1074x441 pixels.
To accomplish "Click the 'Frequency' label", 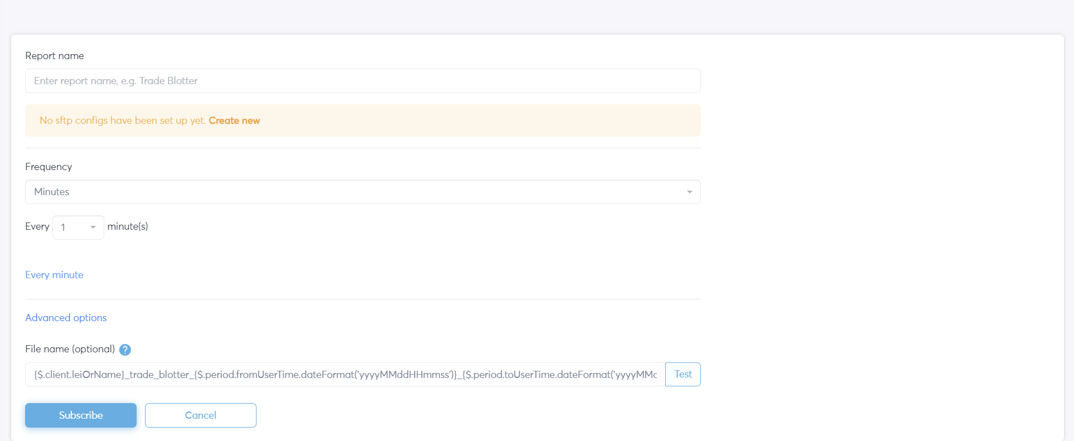I will 49,167.
